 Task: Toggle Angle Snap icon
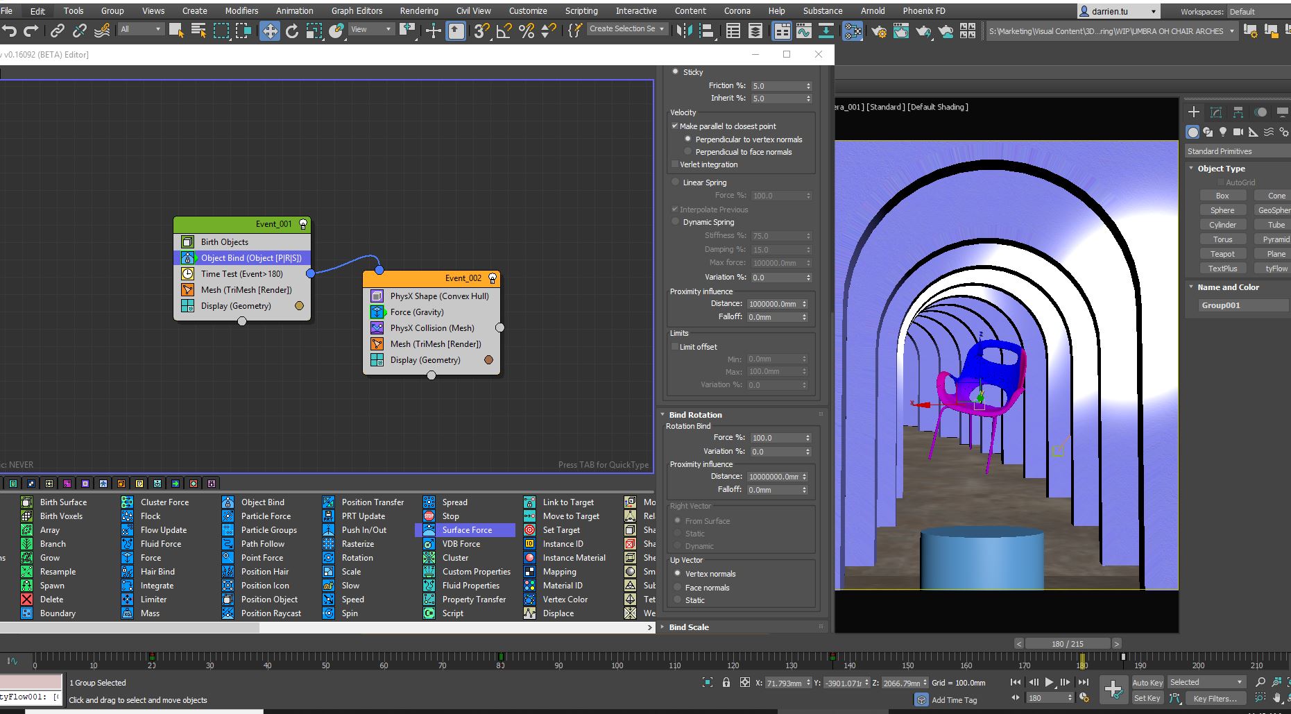[x=504, y=31]
